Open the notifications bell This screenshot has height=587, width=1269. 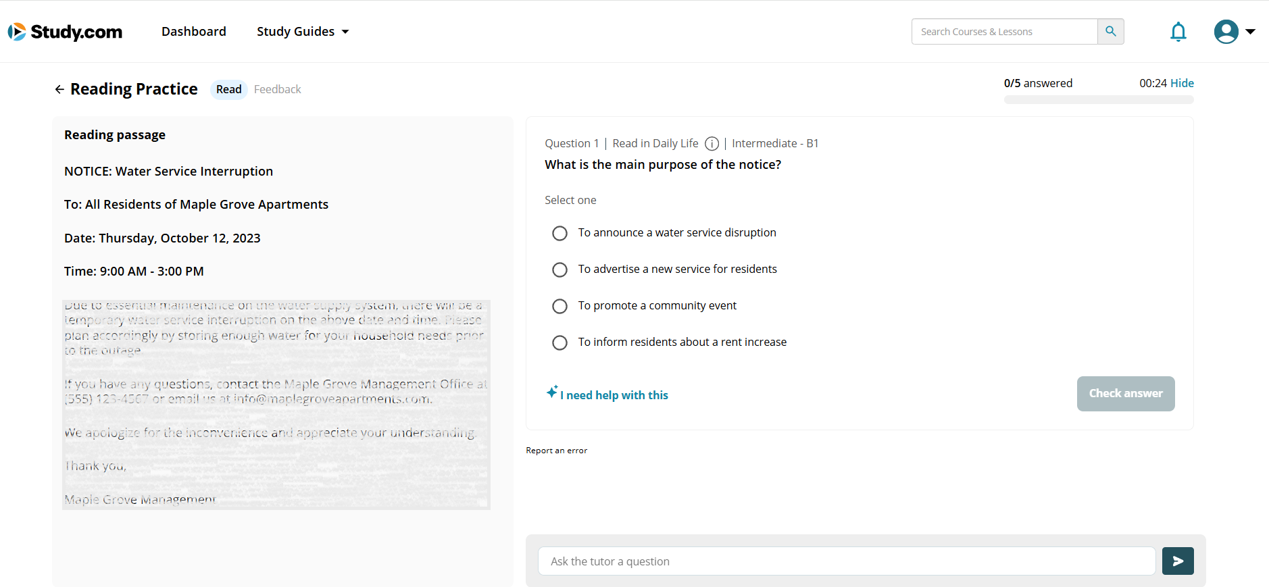click(1178, 32)
